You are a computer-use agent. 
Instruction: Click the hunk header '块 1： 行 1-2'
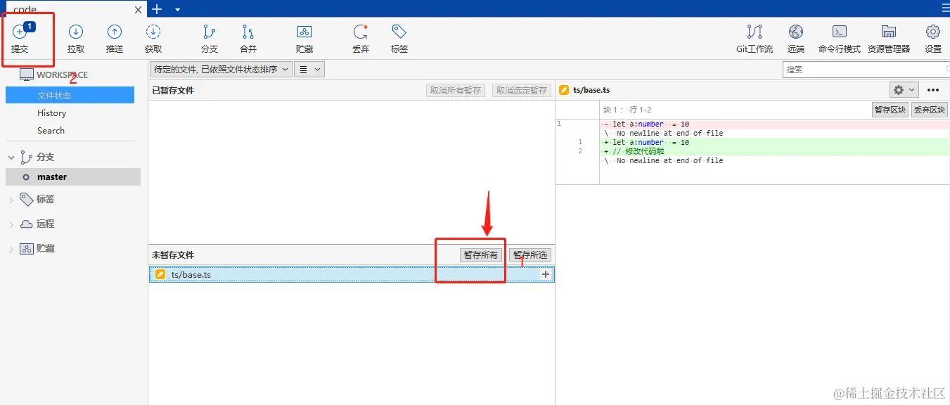(x=627, y=110)
